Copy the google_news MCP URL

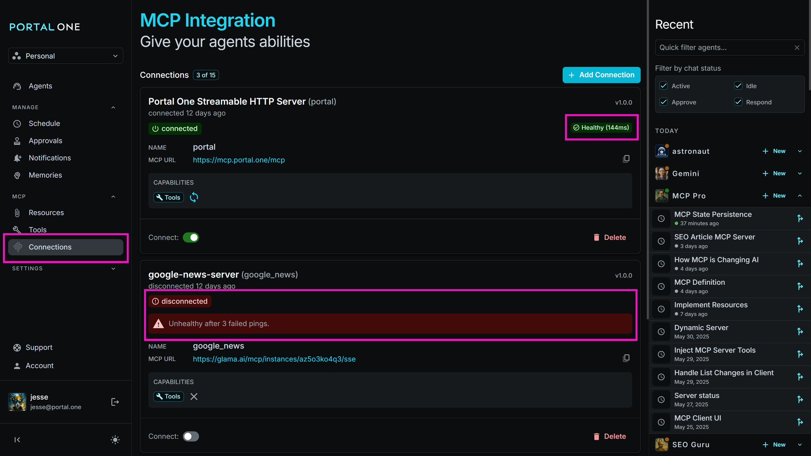(x=626, y=358)
